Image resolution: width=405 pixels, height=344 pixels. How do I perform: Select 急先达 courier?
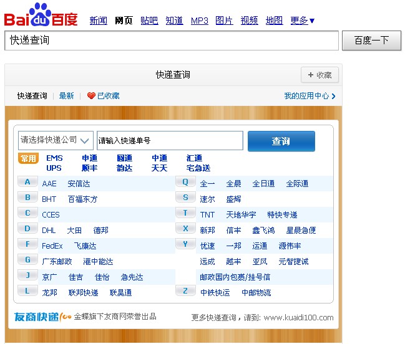pyautogui.click(x=132, y=277)
